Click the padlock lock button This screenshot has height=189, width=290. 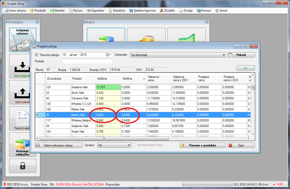pos(22,166)
